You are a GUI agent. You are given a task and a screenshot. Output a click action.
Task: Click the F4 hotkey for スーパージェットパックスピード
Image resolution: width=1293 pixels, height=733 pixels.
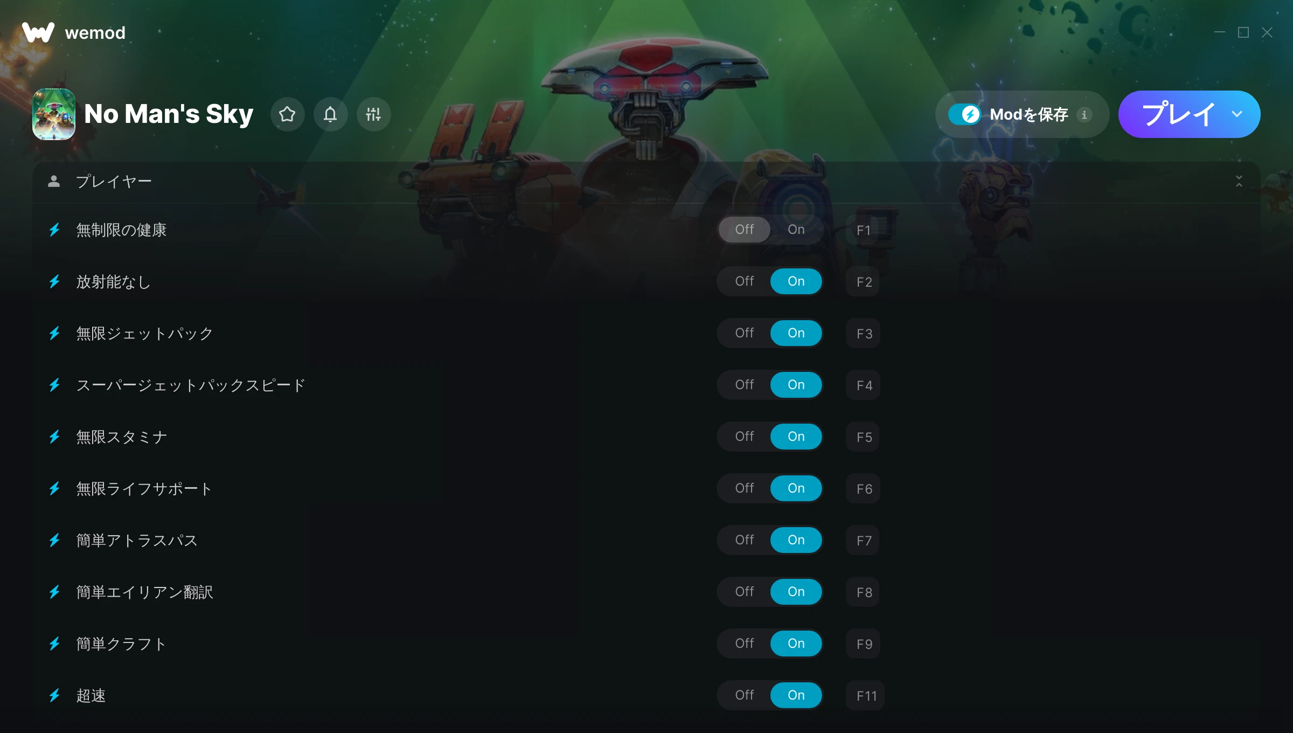pyautogui.click(x=864, y=385)
